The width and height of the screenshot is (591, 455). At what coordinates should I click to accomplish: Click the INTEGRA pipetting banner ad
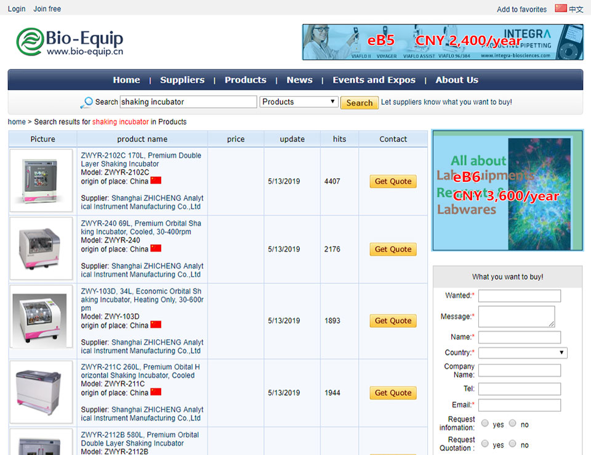tap(442, 42)
